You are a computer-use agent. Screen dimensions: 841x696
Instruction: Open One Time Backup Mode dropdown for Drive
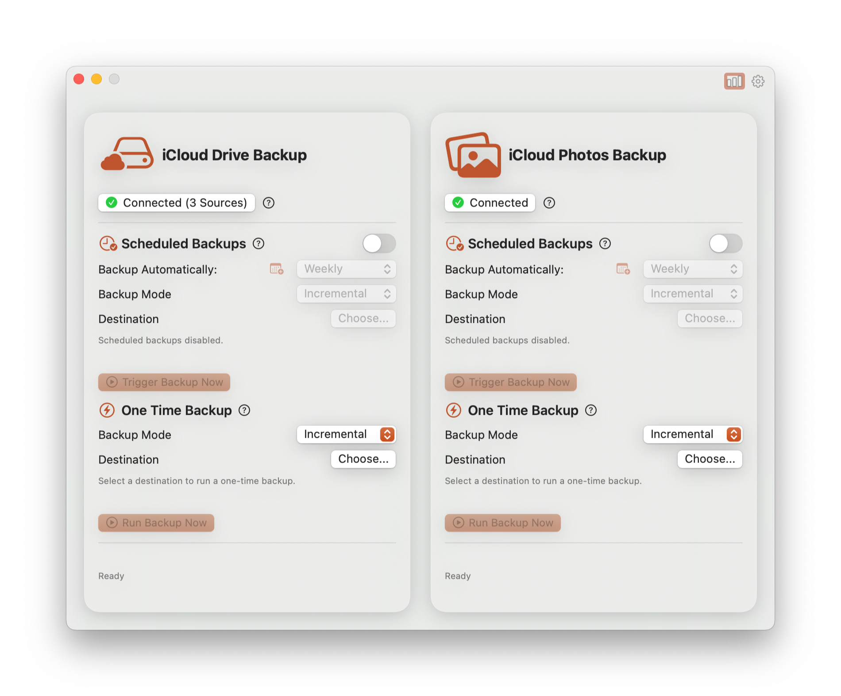click(x=347, y=434)
